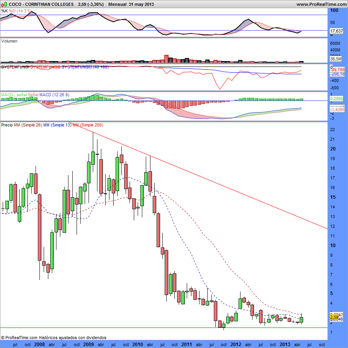Select the COCO - CORINTHIAN COLLEGES title
Viewport: 348px width, 348px height.
pos(41,4)
